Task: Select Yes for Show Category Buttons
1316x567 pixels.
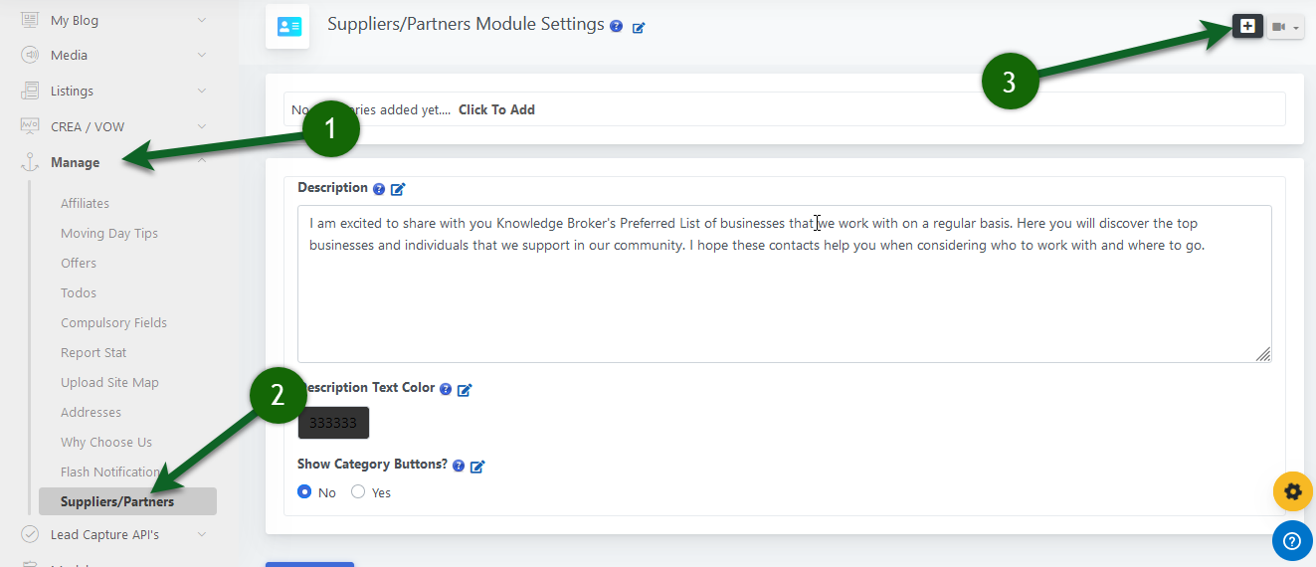Action: [x=358, y=492]
